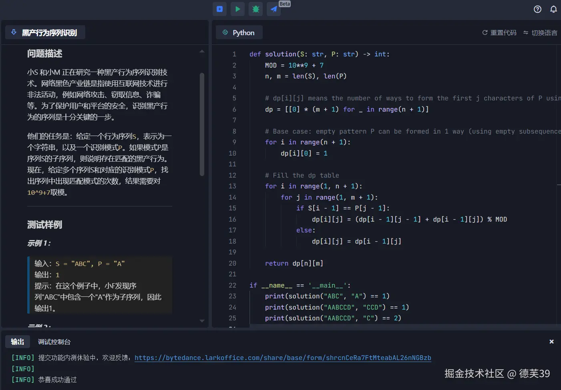
Task: Click line number 13 in editor gutter
Action: [232, 186]
